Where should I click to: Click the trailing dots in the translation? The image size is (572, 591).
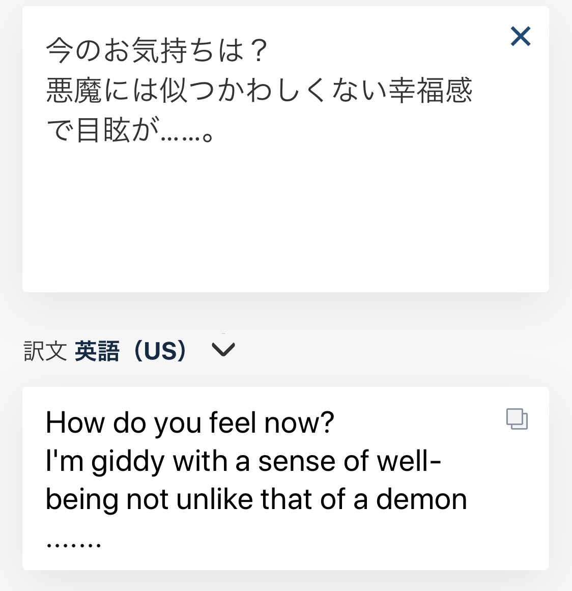tap(74, 544)
